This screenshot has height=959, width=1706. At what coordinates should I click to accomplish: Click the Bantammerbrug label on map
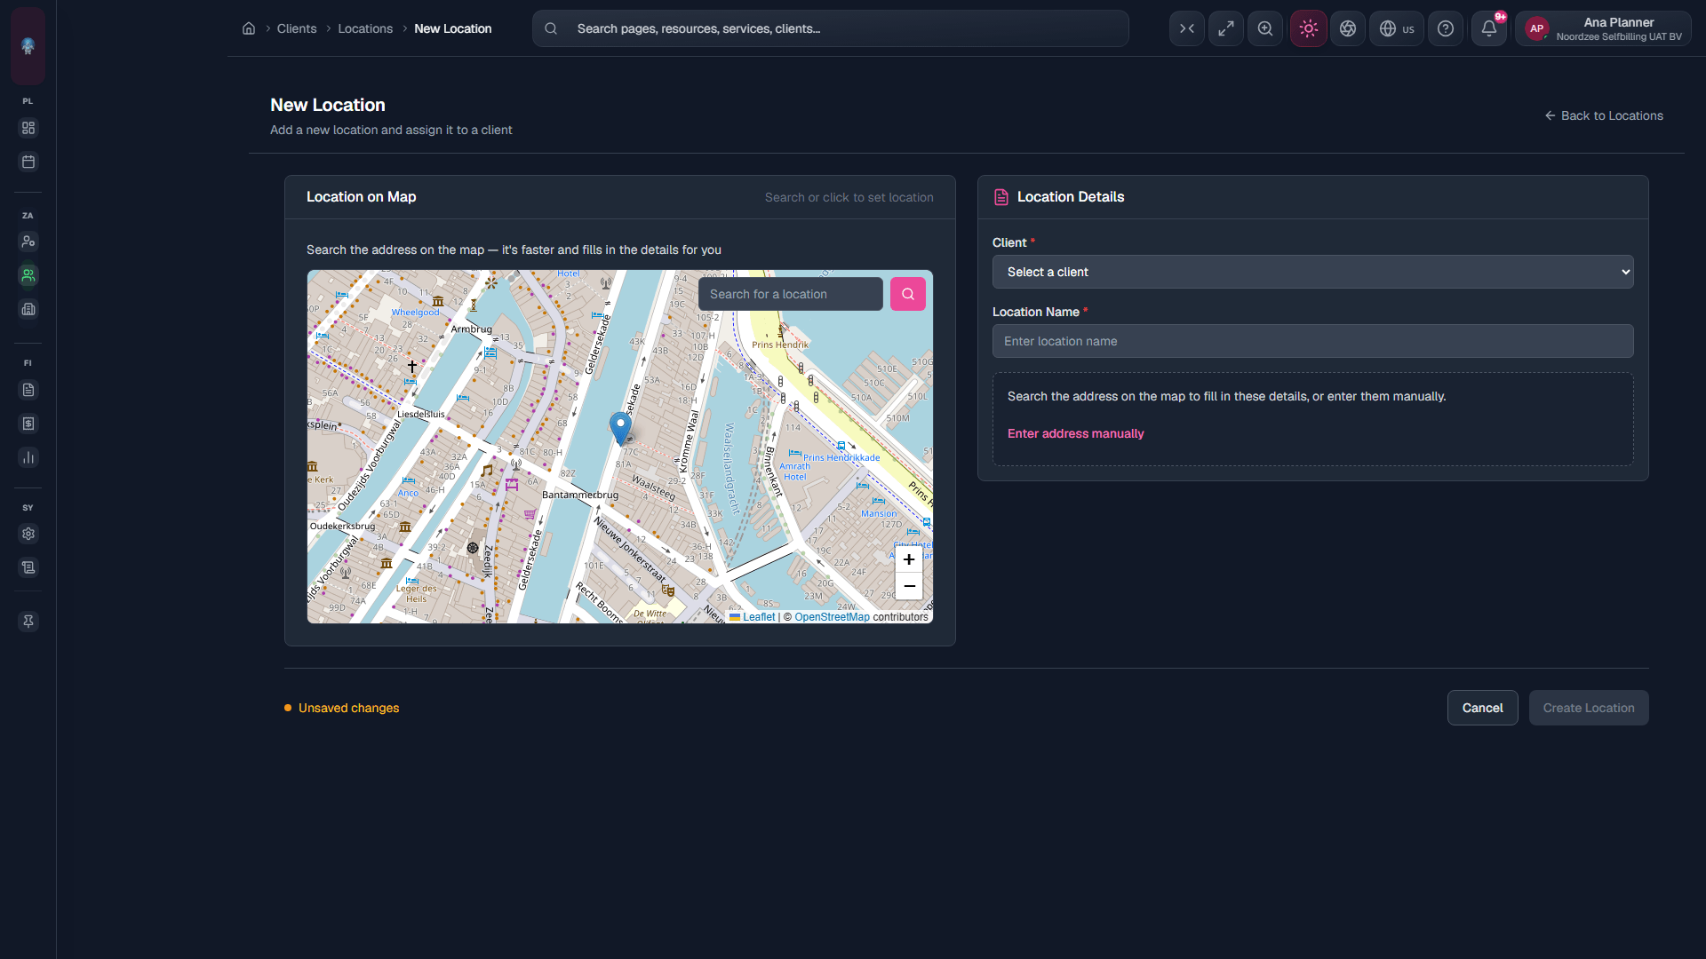[x=580, y=495]
